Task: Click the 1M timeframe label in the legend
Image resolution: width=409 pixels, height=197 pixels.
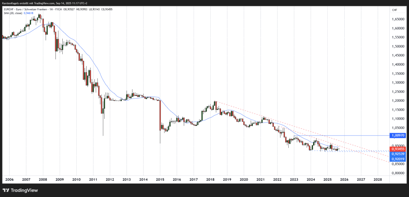Action: 51,10
